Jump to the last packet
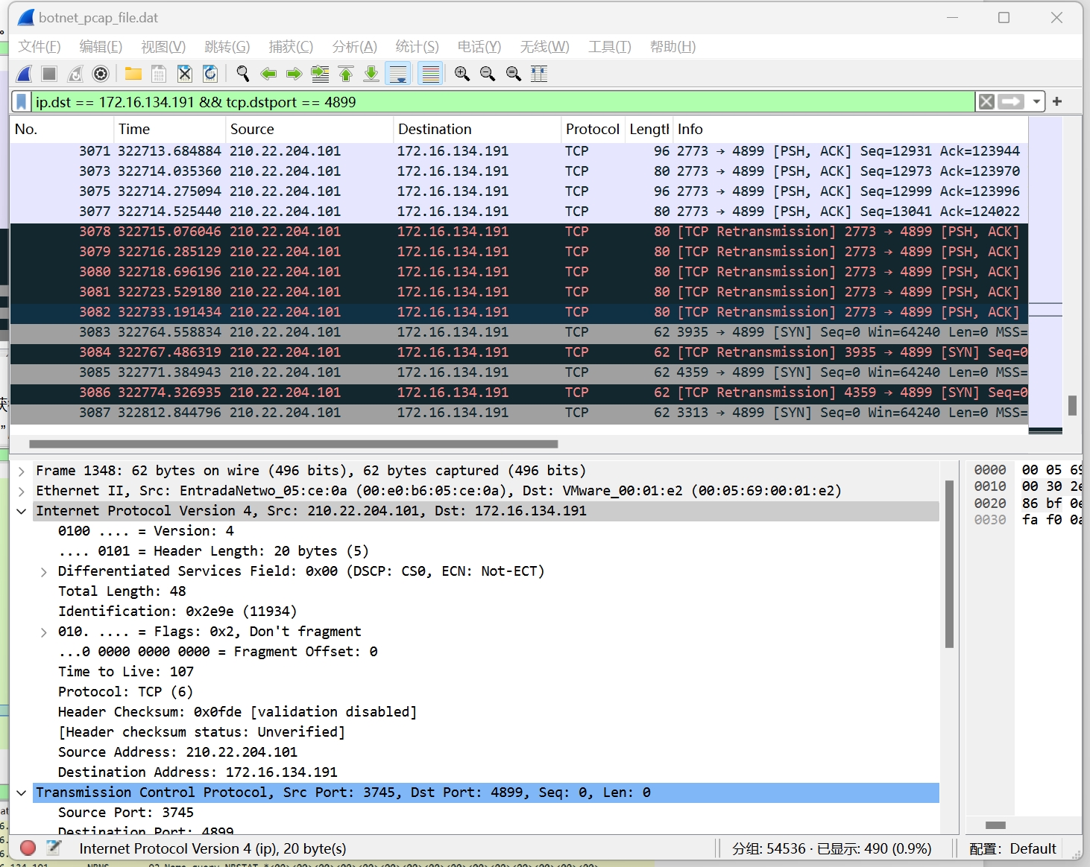 pos(371,74)
